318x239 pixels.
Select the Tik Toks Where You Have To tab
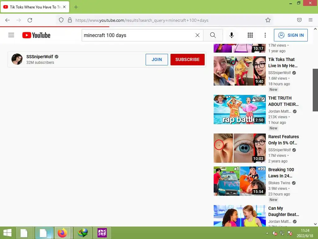click(x=35, y=7)
